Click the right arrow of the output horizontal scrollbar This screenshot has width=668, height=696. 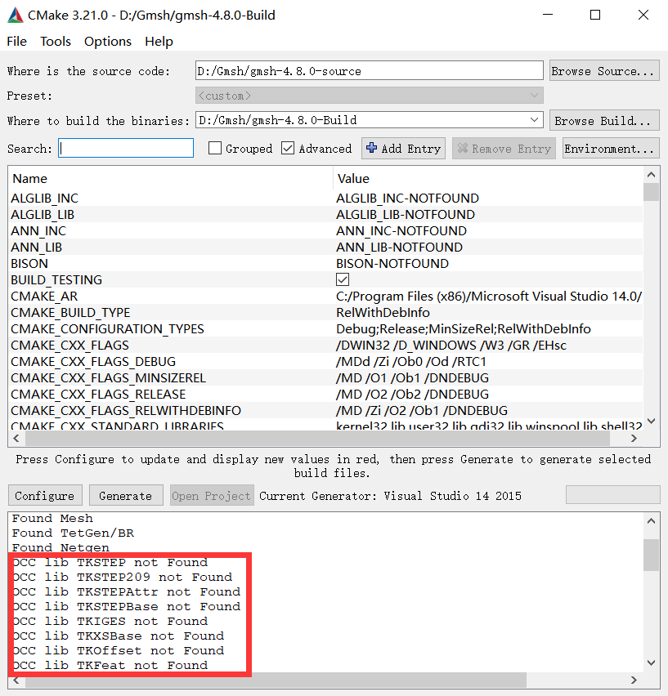tap(634, 680)
